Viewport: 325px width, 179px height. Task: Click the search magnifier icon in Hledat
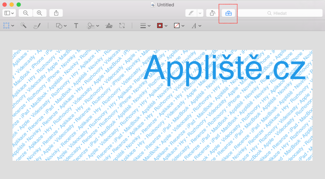pyautogui.click(x=269, y=13)
